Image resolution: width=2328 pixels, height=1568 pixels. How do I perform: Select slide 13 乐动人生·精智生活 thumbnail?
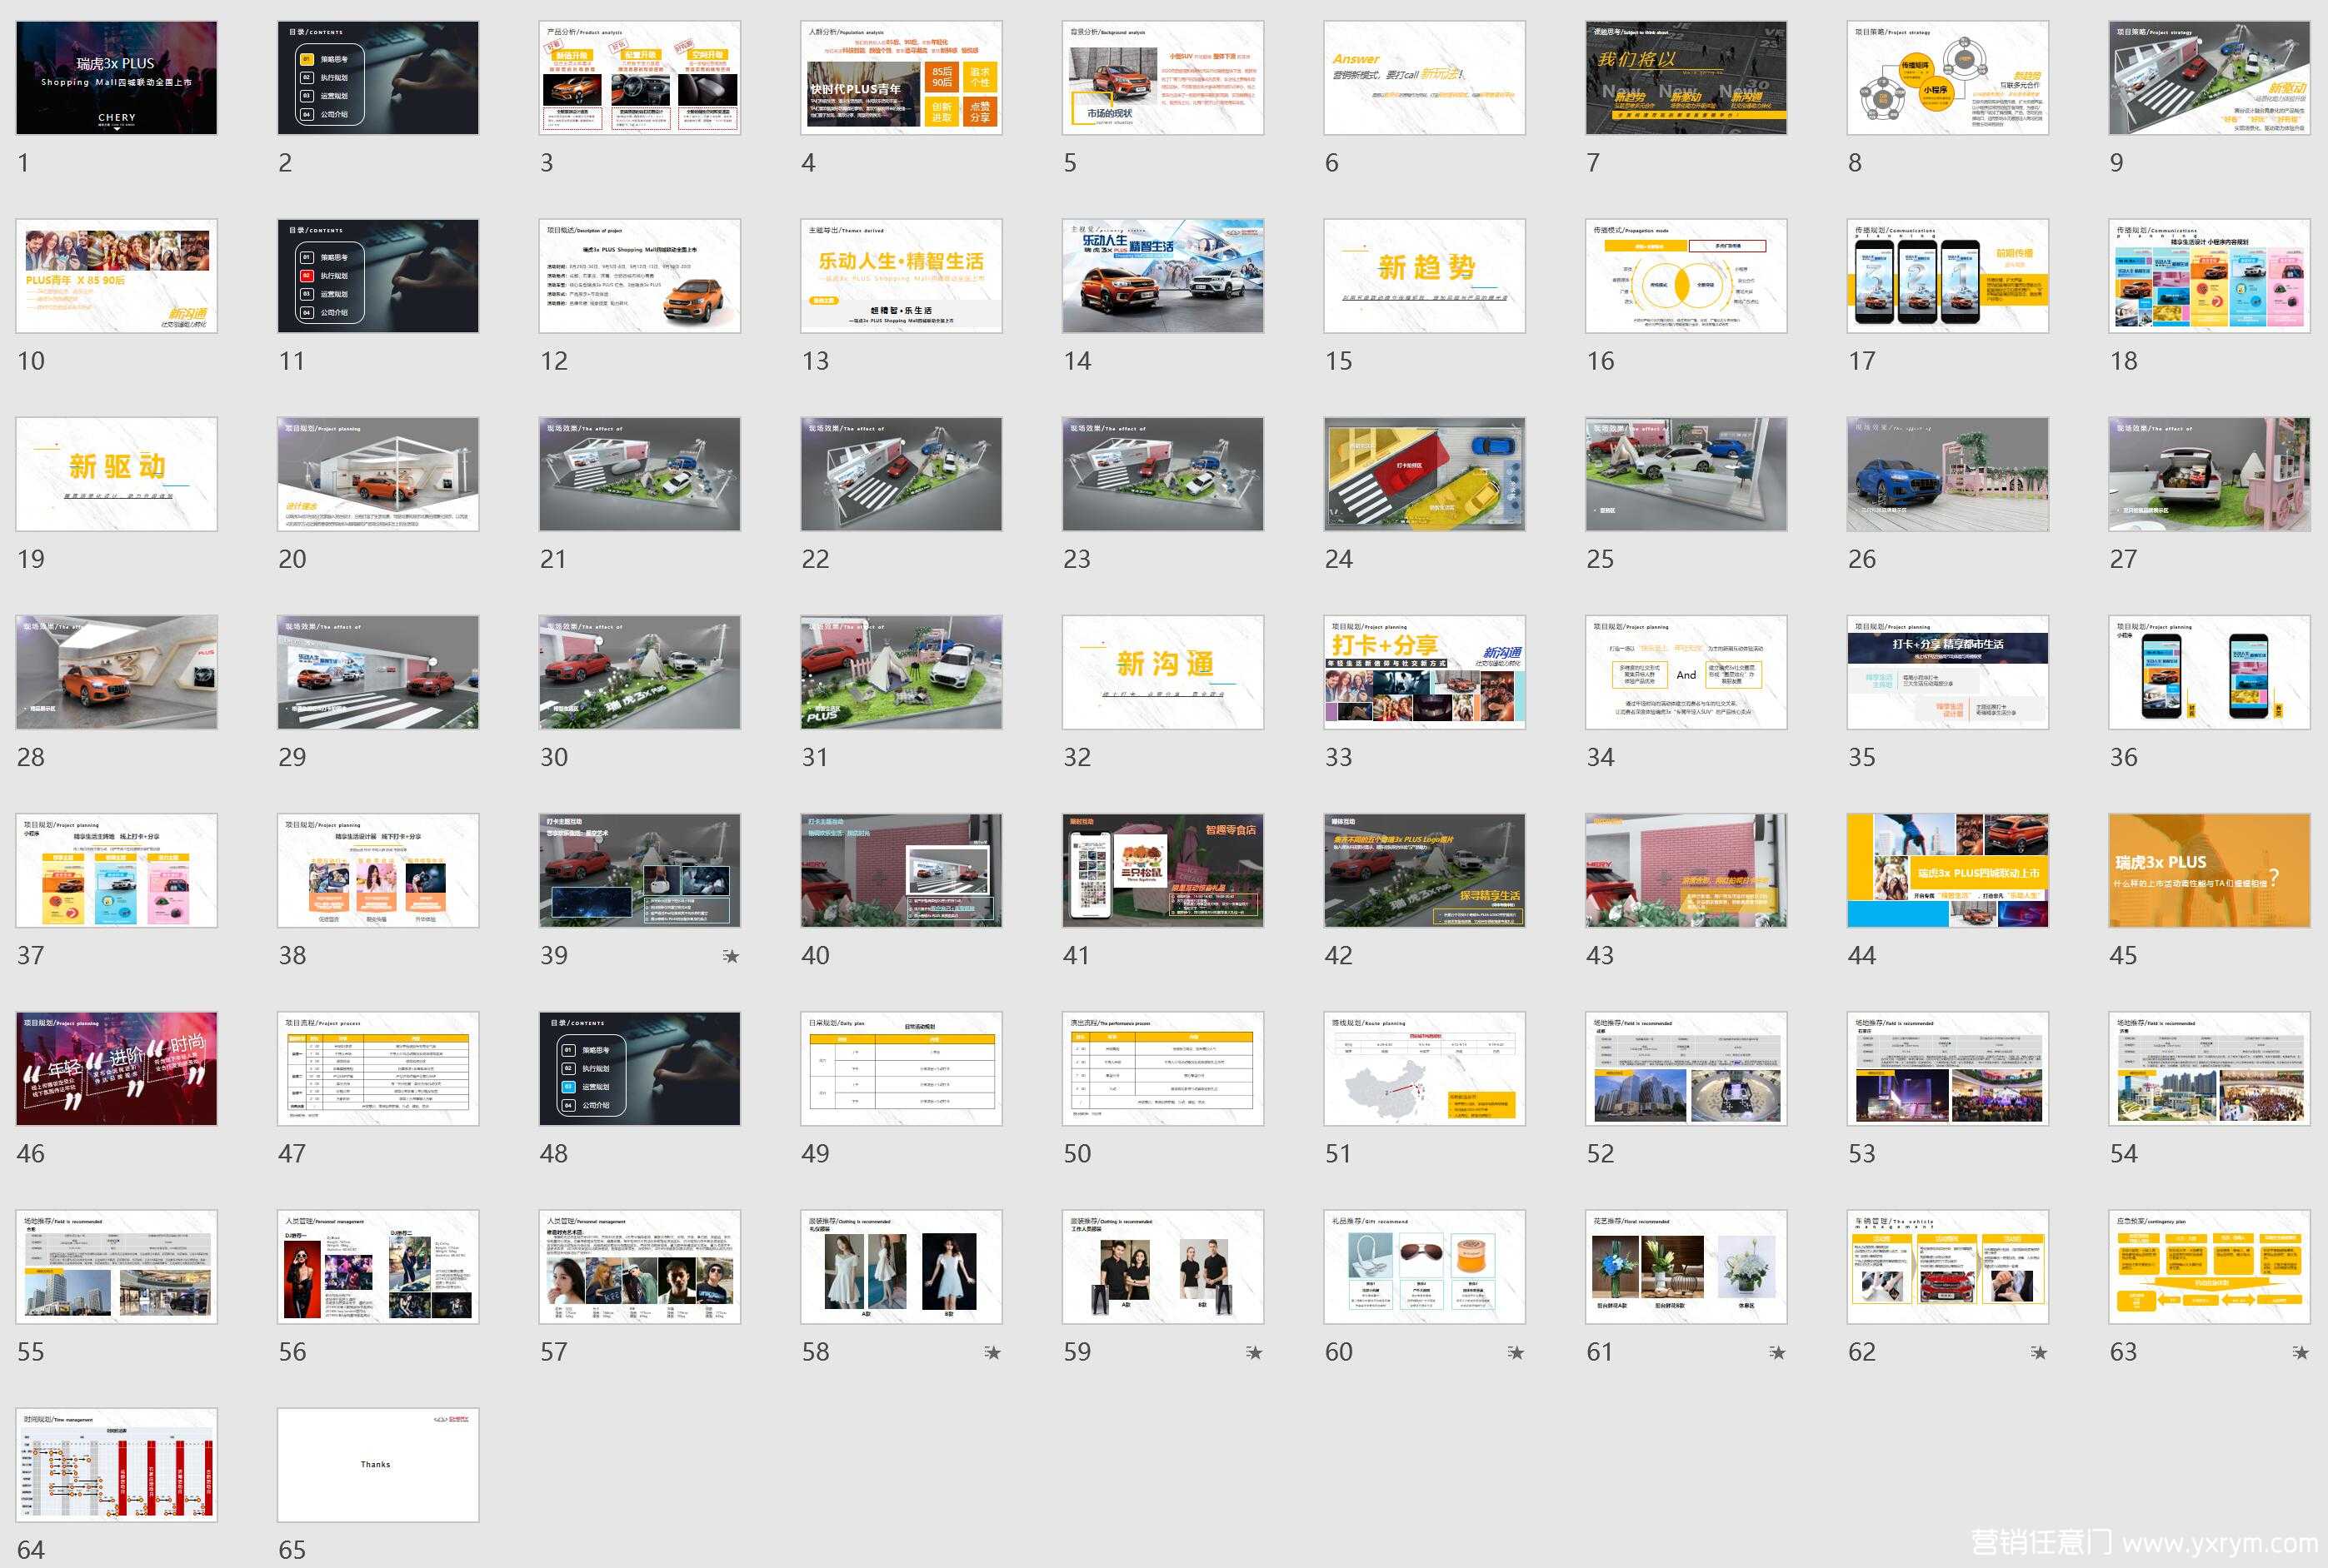902,276
